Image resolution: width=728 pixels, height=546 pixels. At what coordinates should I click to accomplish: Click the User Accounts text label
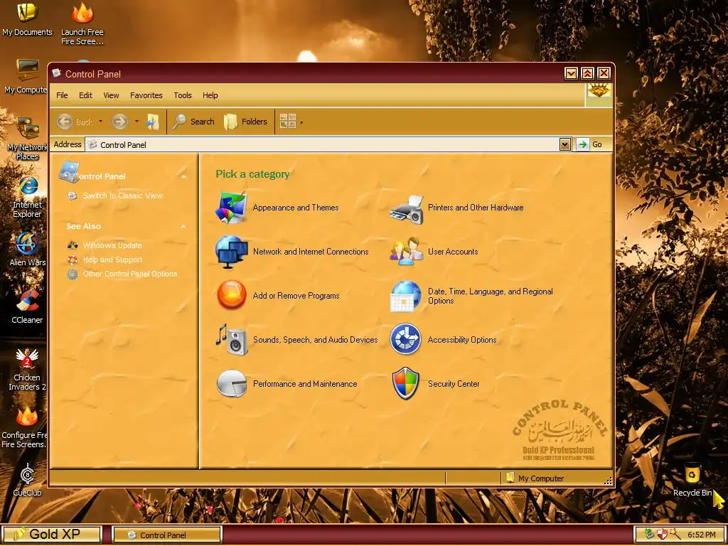click(453, 252)
